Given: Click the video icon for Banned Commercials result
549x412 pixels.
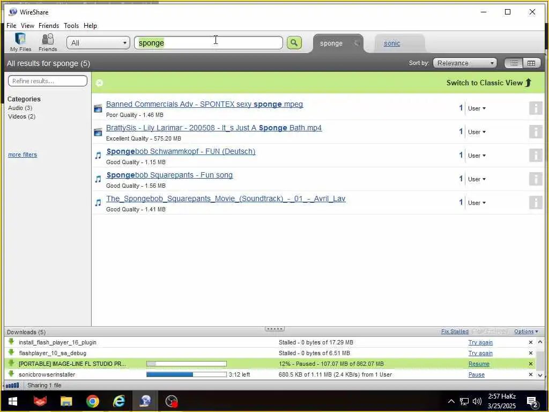Looking at the screenshot, I should pos(98,108).
